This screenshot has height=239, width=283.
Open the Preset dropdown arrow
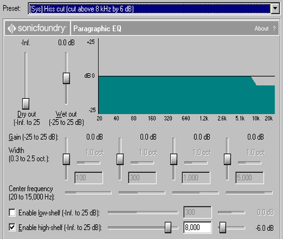[275, 9]
